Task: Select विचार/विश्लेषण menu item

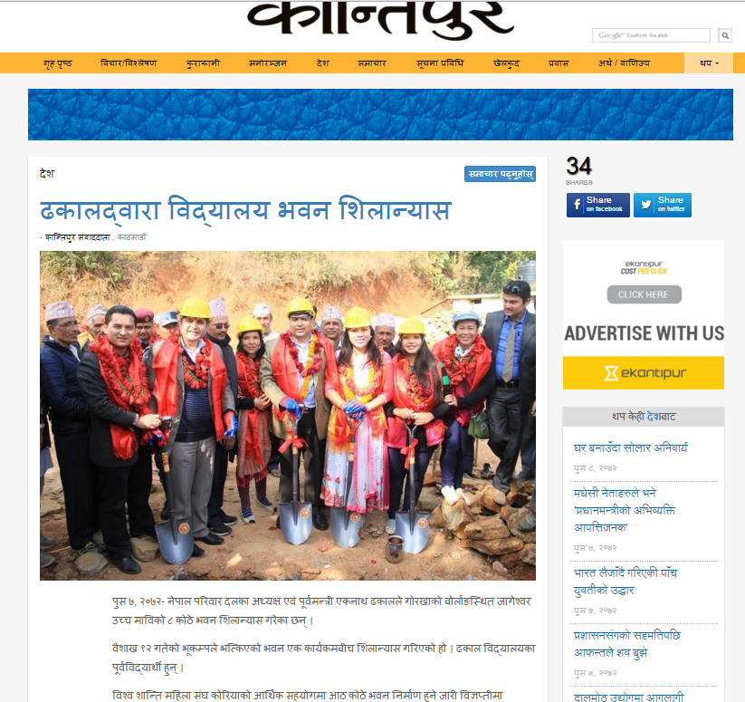Action: [129, 63]
